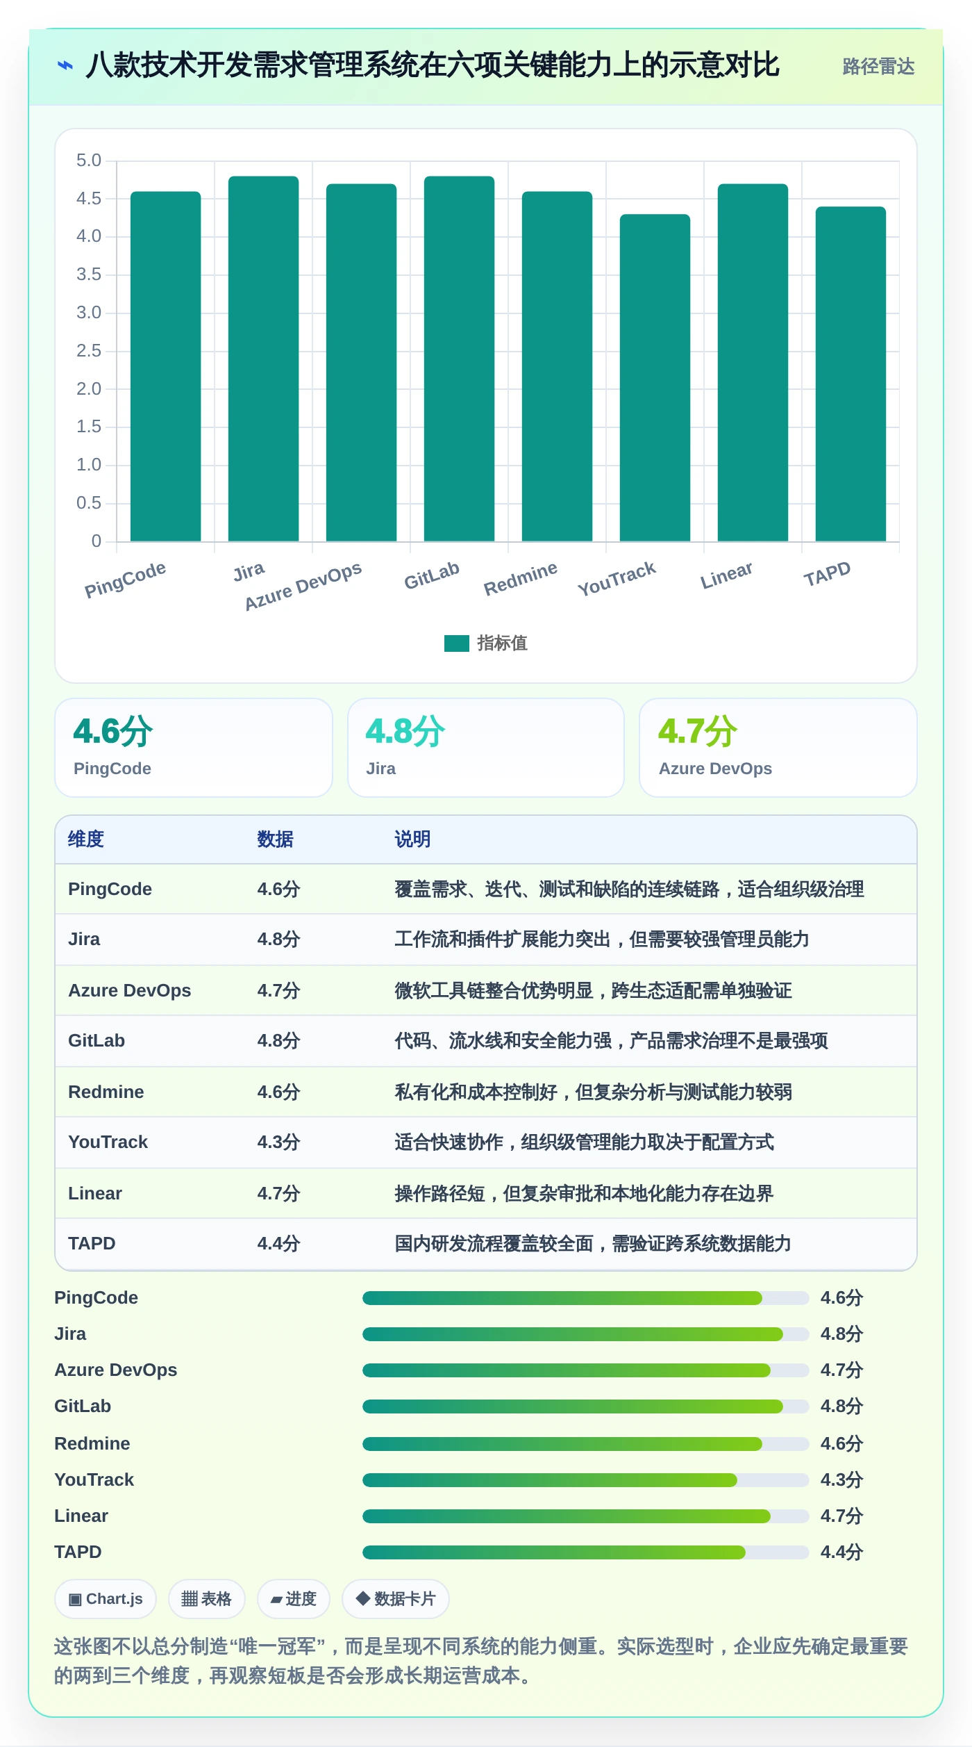Click the 维度 column header
This screenshot has width=972, height=1747.
[86, 839]
